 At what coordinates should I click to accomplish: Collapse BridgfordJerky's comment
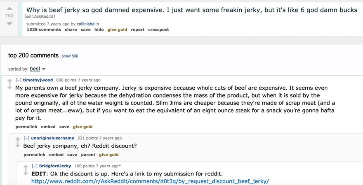(x=35, y=166)
